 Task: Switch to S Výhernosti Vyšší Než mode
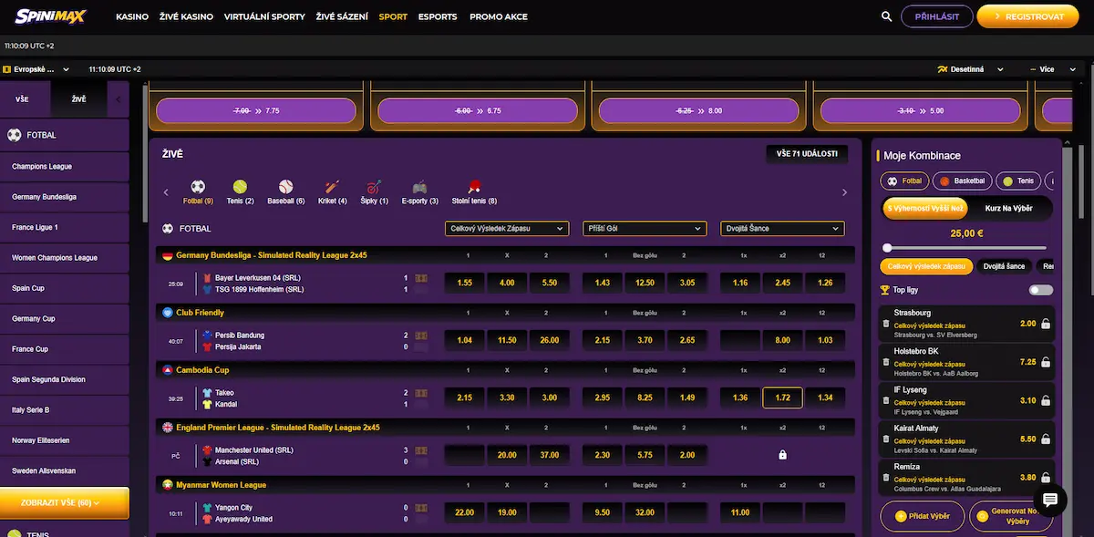tap(926, 208)
